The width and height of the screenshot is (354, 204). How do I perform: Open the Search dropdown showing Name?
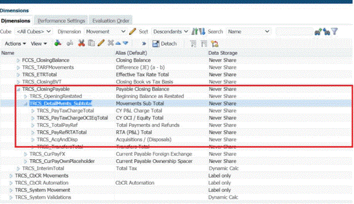[248, 32]
